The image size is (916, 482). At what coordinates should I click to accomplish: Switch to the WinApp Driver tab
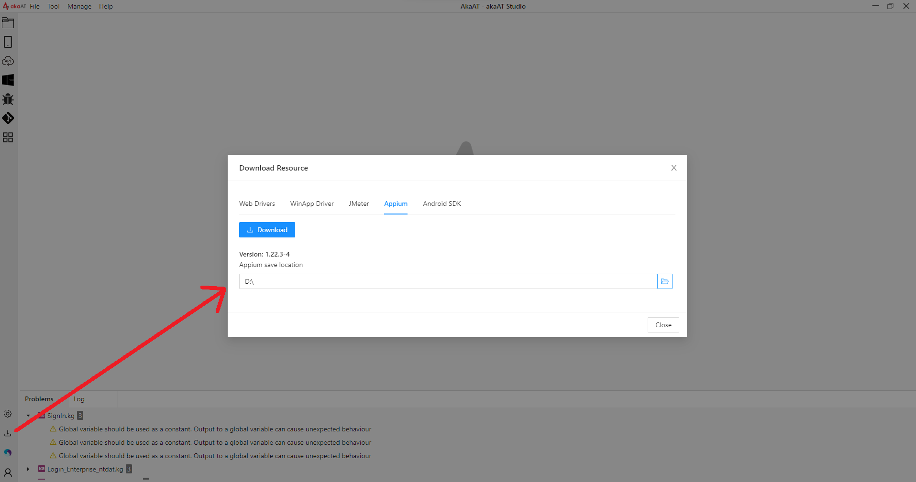pos(312,204)
